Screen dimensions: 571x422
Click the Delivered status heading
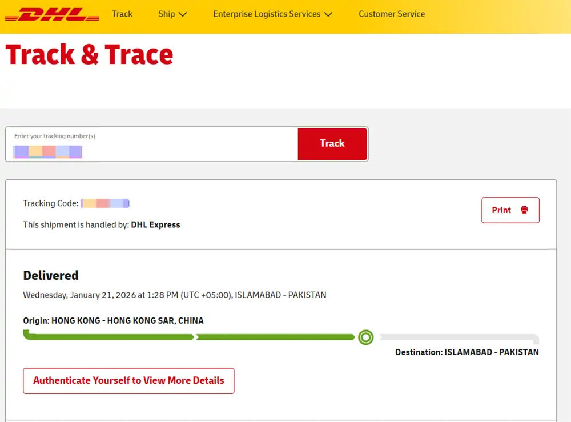(51, 276)
